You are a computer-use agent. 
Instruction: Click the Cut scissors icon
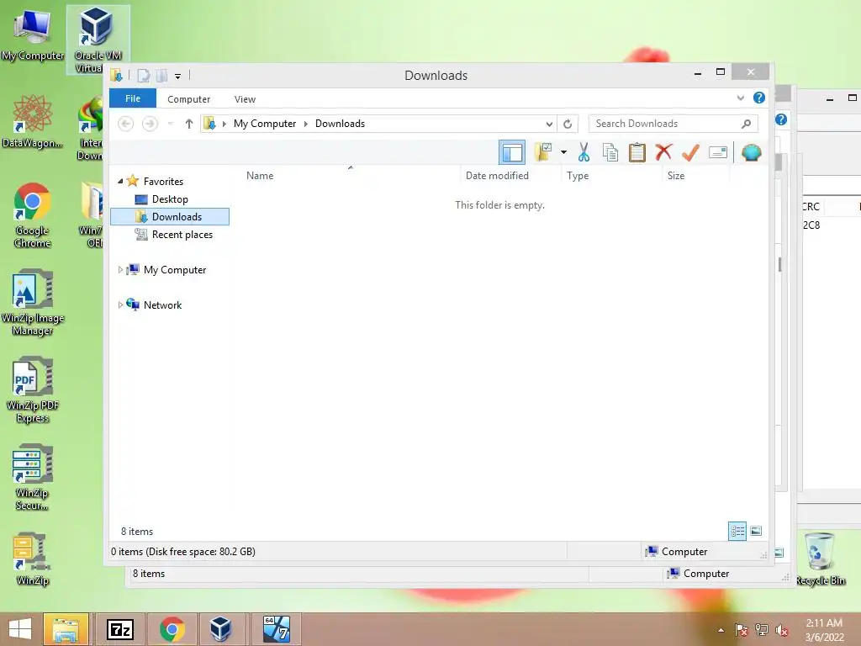coord(584,152)
